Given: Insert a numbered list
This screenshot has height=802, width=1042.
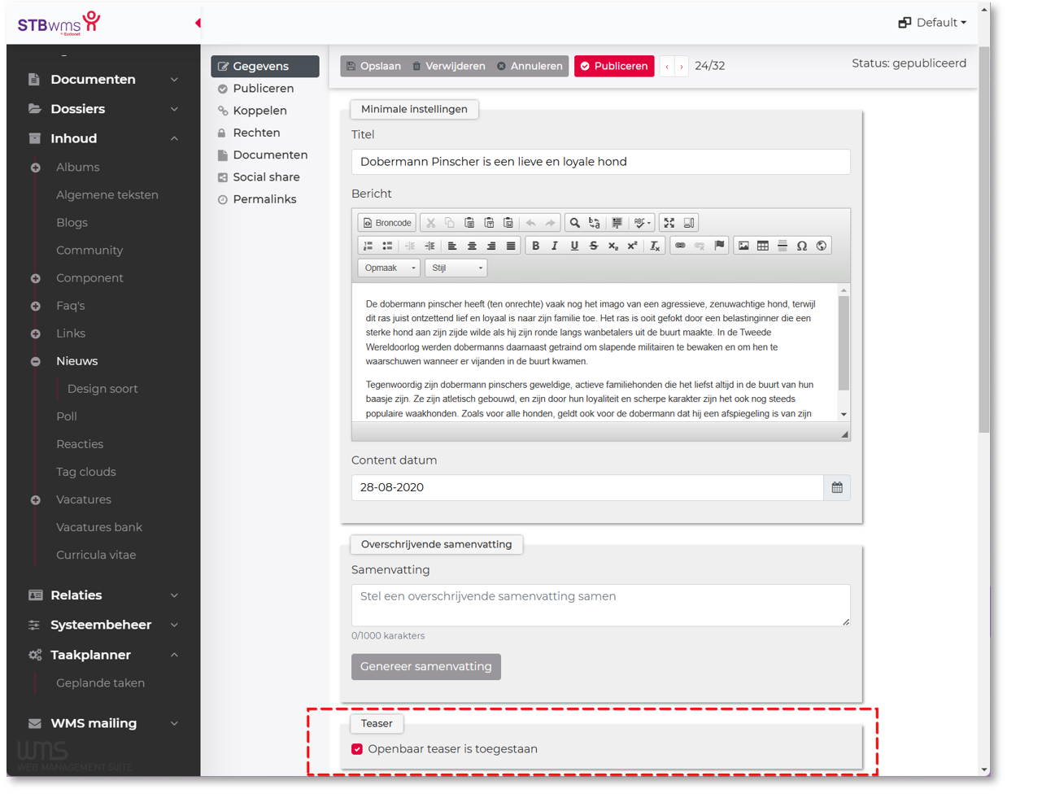Looking at the screenshot, I should (368, 246).
